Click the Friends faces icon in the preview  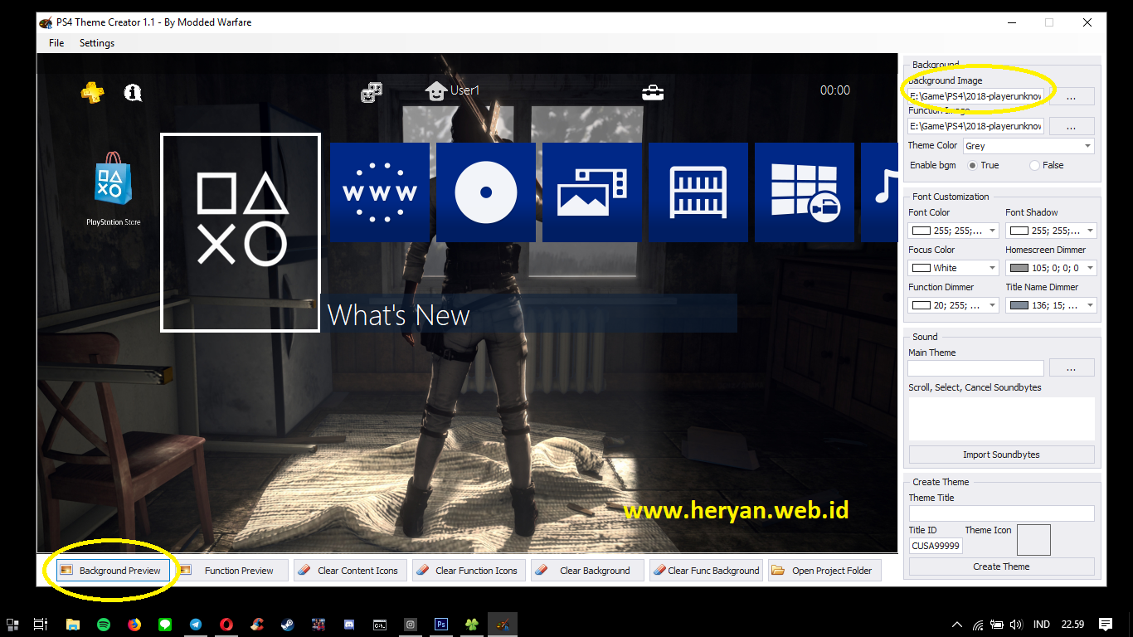coord(371,92)
